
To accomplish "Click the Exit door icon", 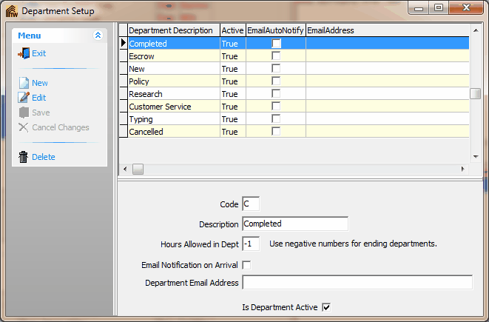I will 24,53.
